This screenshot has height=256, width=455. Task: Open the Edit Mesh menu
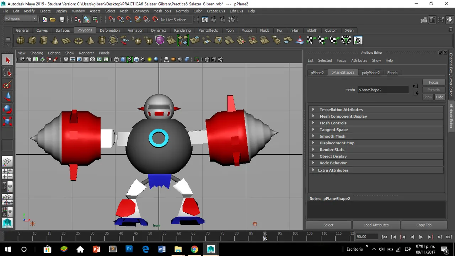tap(141, 11)
